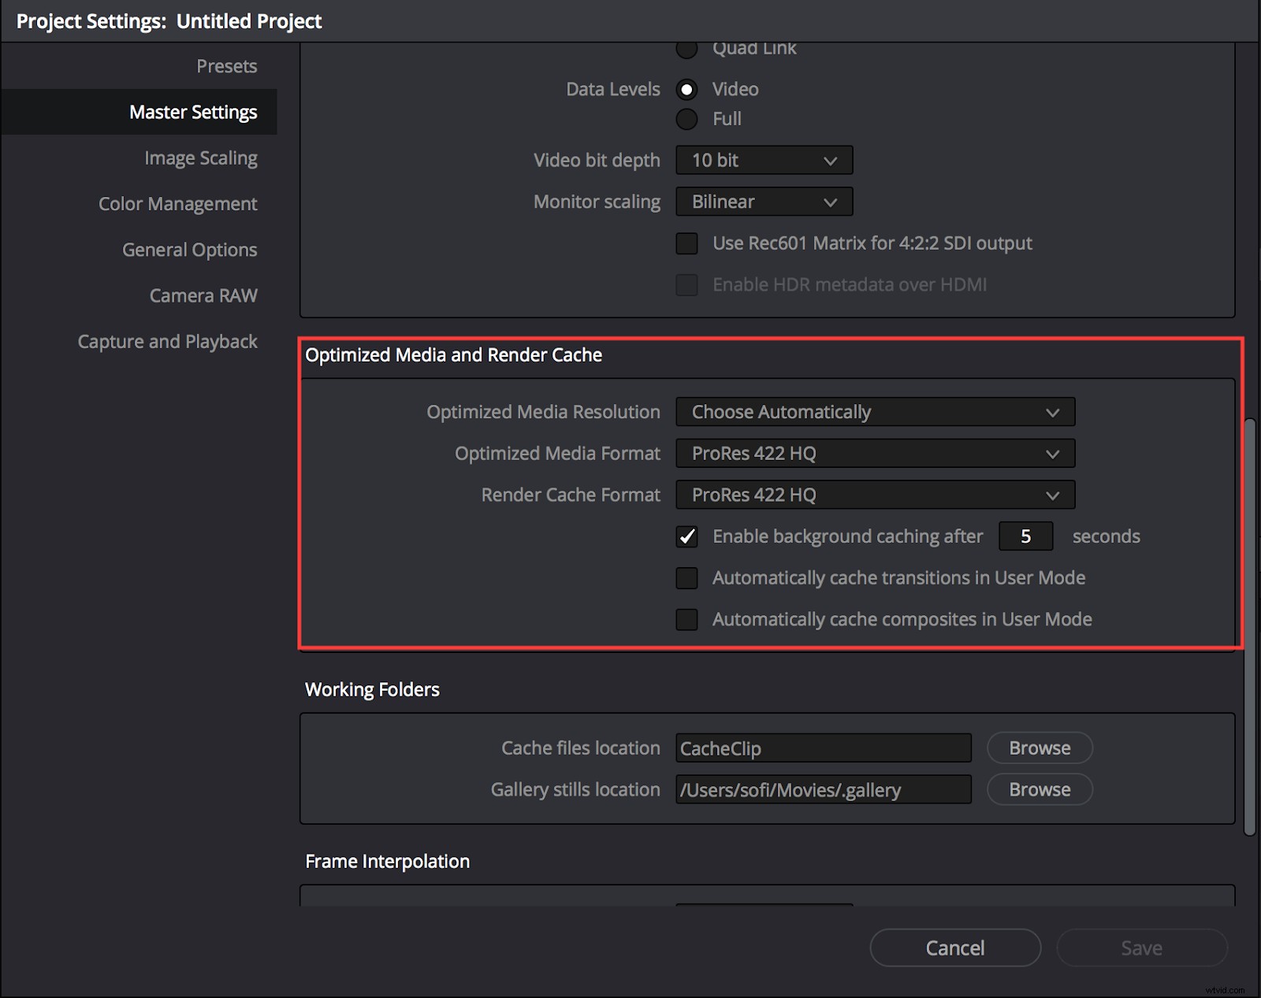Switch to the Presets tab
The height and width of the screenshot is (998, 1261).
tap(226, 66)
